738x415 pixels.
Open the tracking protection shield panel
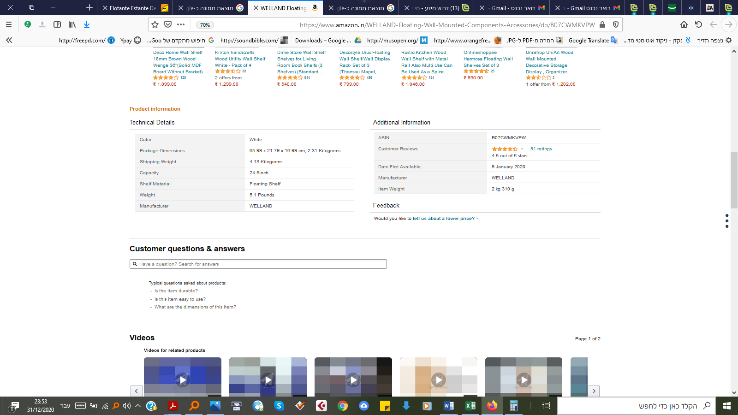coord(616,25)
